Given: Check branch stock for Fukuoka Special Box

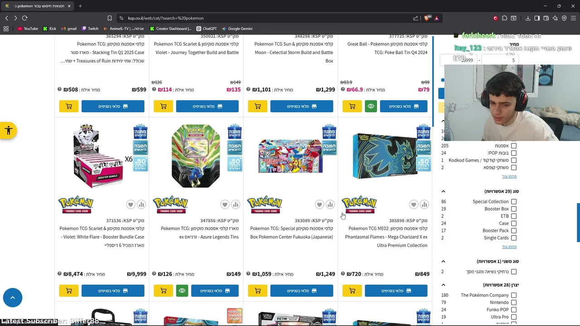Looking at the screenshot, I should [301, 291].
